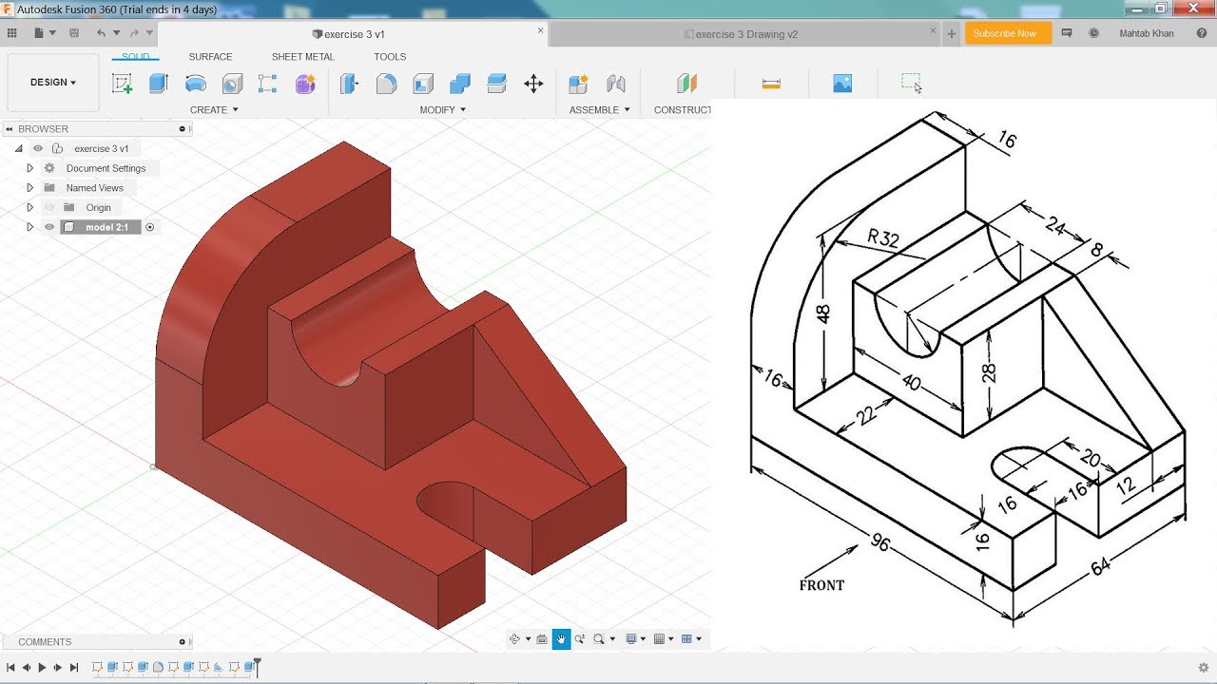The height and width of the screenshot is (684, 1217).
Task: Click the Press Pull icon
Action: pos(350,84)
